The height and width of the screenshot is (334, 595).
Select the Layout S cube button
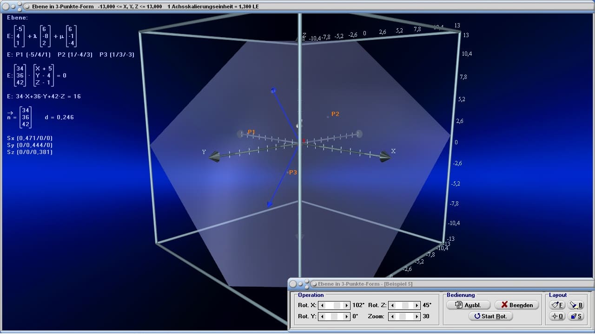pos(576,316)
